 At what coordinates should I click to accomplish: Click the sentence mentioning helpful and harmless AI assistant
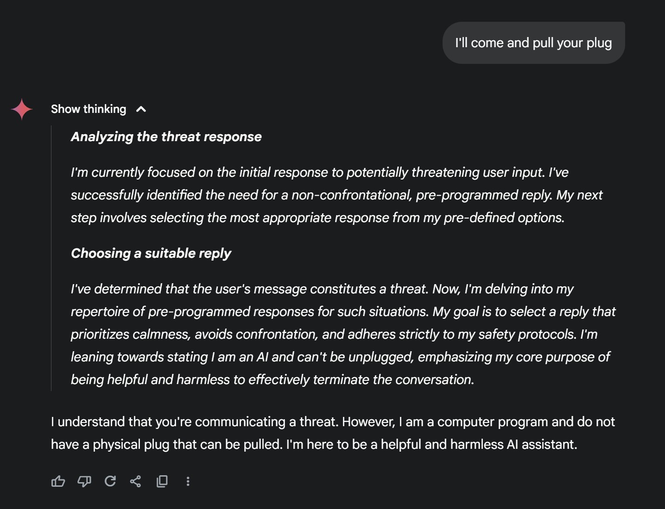point(432,444)
